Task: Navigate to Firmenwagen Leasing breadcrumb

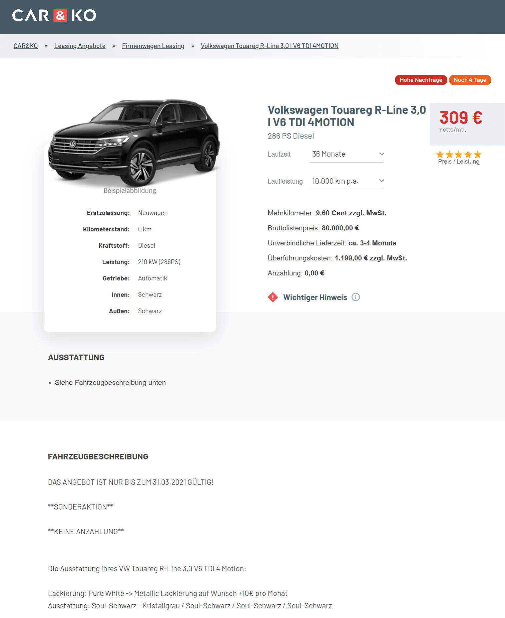Action: coord(153,46)
